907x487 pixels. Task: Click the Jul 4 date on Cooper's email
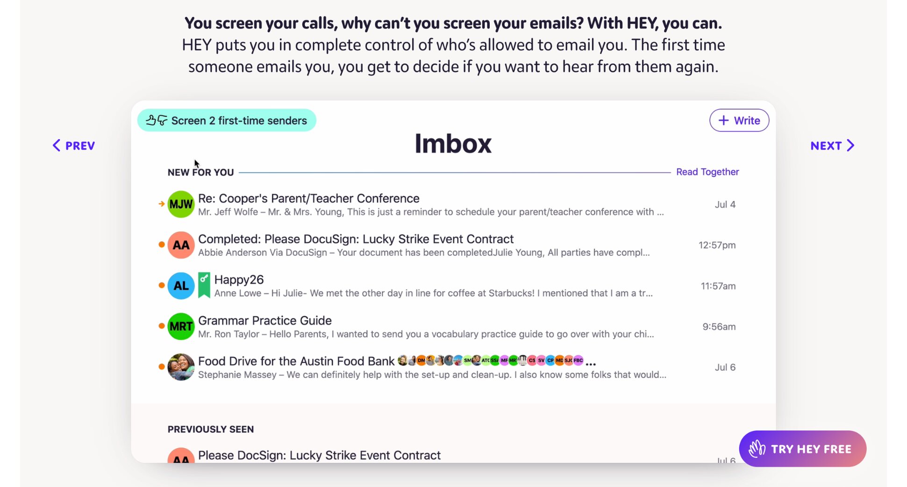tap(725, 205)
